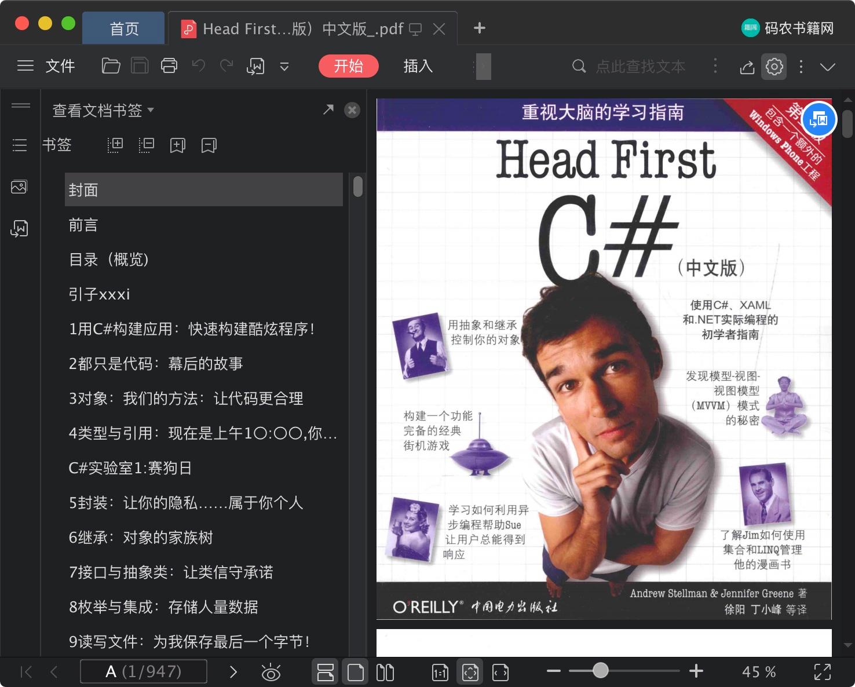The width and height of the screenshot is (855, 687).
Task: Go to the next page arrow
Action: (233, 672)
